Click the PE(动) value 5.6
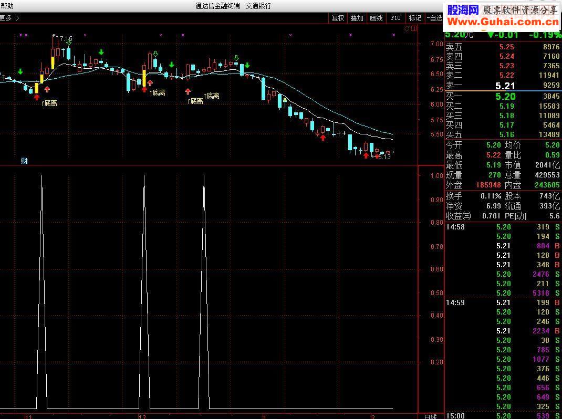The height and width of the screenshot is (419, 562). click(x=555, y=216)
